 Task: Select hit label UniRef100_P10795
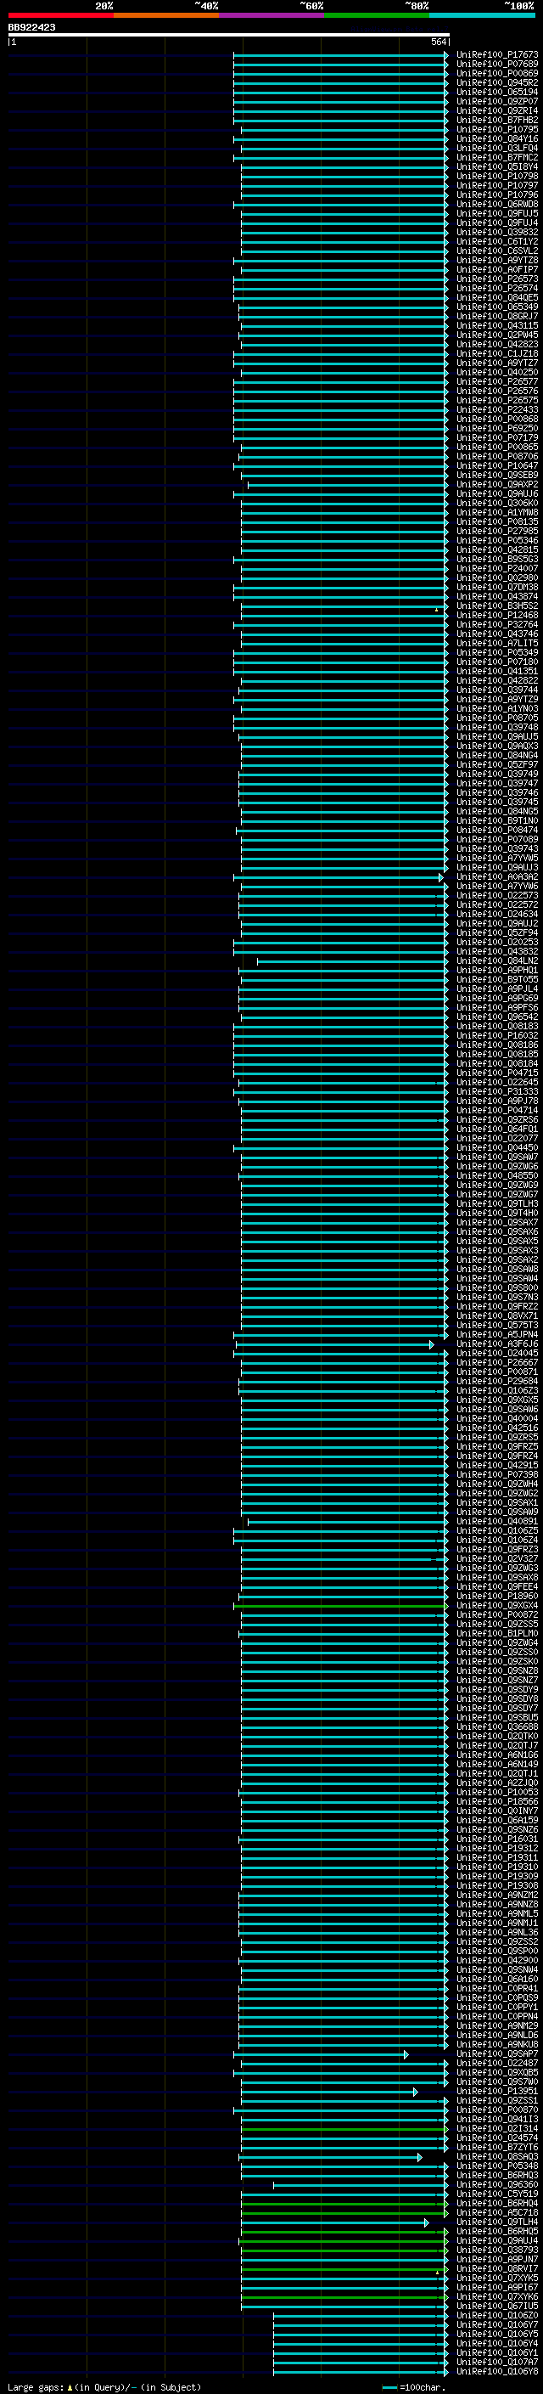point(497,129)
